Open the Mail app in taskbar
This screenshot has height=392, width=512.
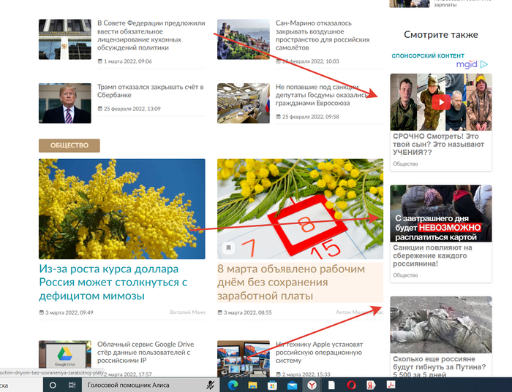pyautogui.click(x=292, y=385)
